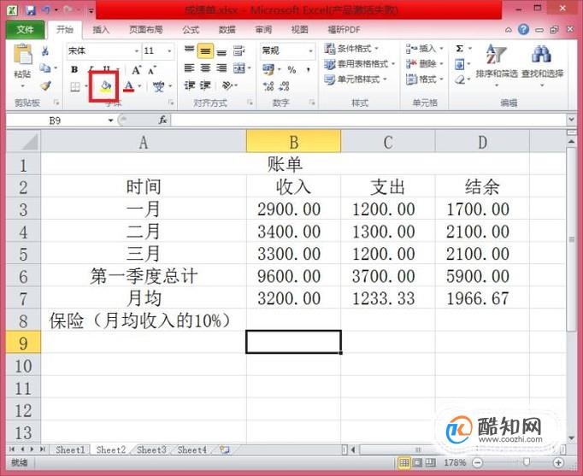
Task: Switch to the 插入 ribbon tab
Action: point(101,29)
